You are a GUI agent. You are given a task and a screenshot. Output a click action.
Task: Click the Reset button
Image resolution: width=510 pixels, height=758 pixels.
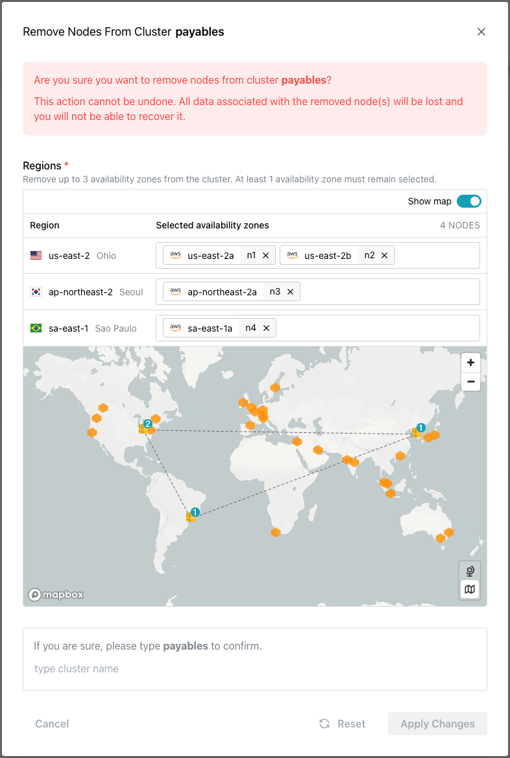342,724
